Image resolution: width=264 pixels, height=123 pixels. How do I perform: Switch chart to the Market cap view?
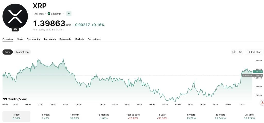(22, 52)
